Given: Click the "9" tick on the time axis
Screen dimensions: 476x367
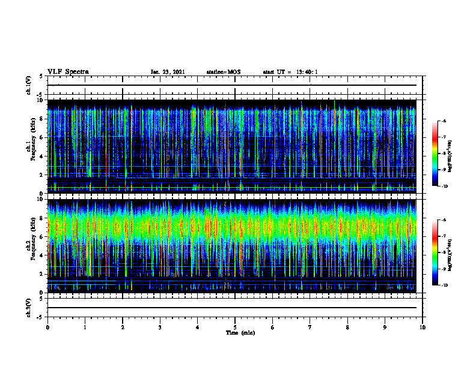Looking at the screenshot, I should tap(385, 327).
